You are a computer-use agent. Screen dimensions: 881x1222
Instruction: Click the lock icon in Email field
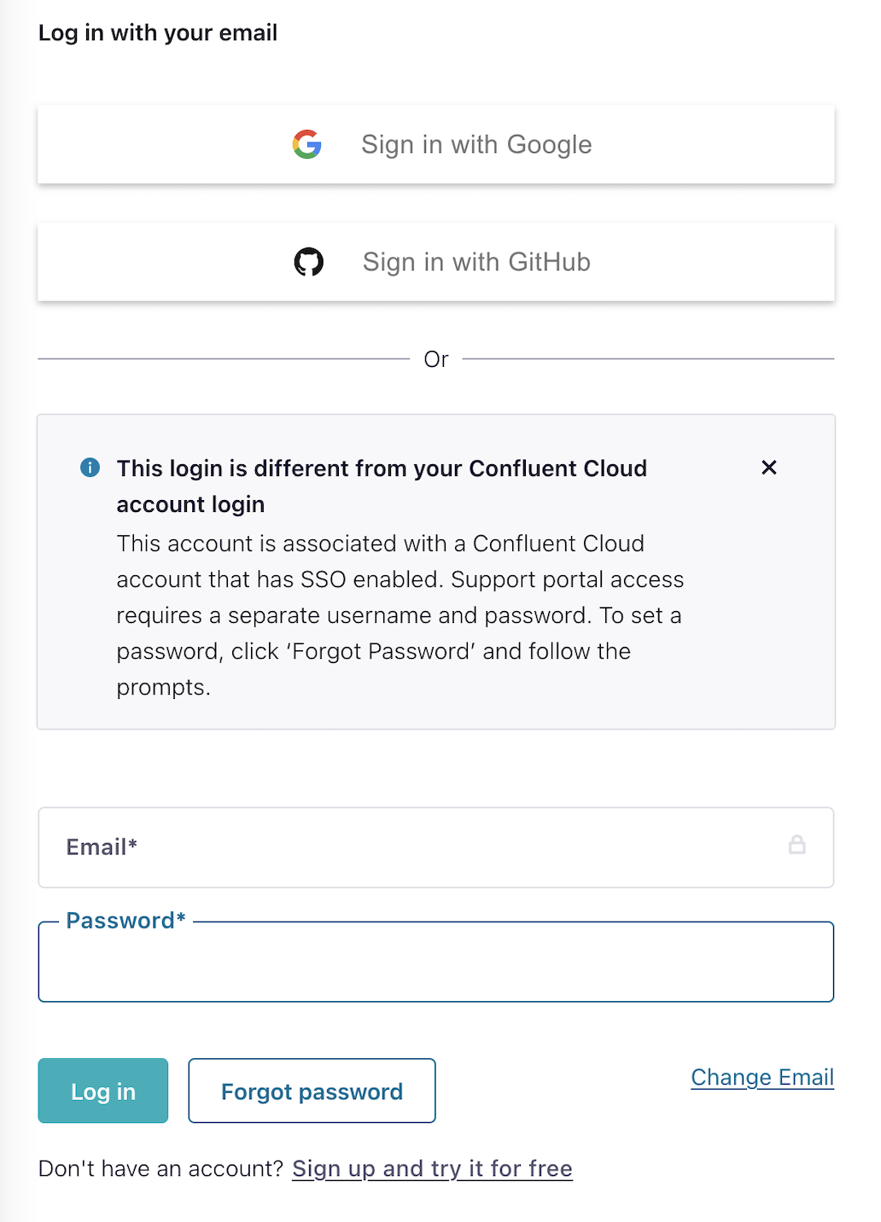pos(796,845)
